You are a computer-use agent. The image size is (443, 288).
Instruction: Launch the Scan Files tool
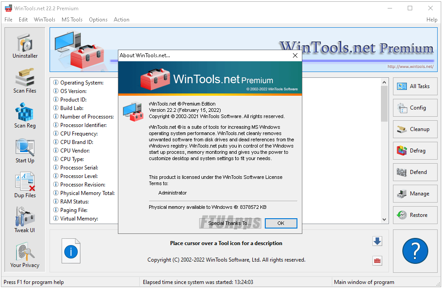(25, 81)
